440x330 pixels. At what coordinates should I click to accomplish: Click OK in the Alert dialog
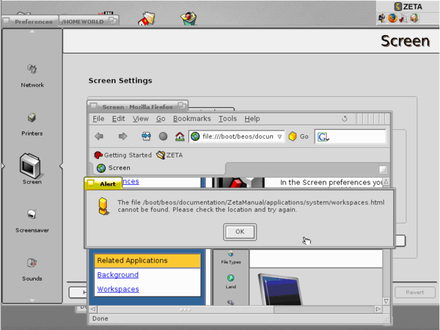click(240, 232)
